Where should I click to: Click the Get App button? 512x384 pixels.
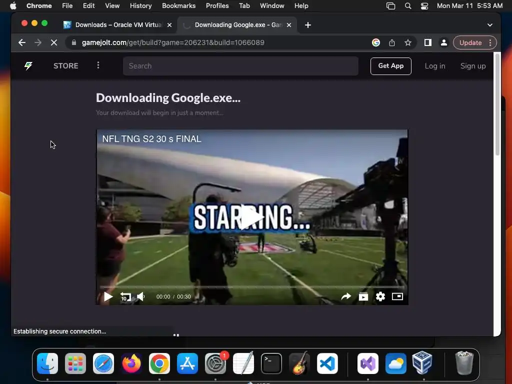390,66
